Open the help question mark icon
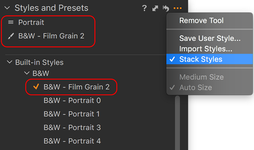The width and height of the screenshot is (254, 150). [x=144, y=8]
